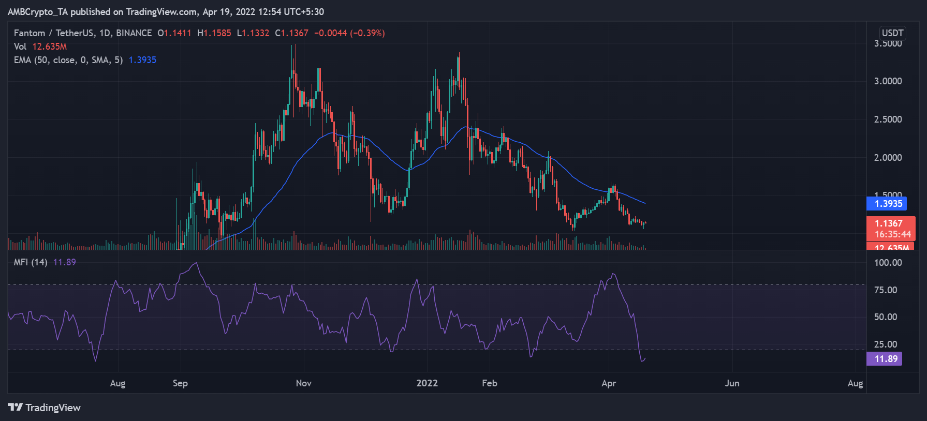The height and width of the screenshot is (421, 927).
Task: Click the 2.5000 price scale label
Action: pos(888,119)
